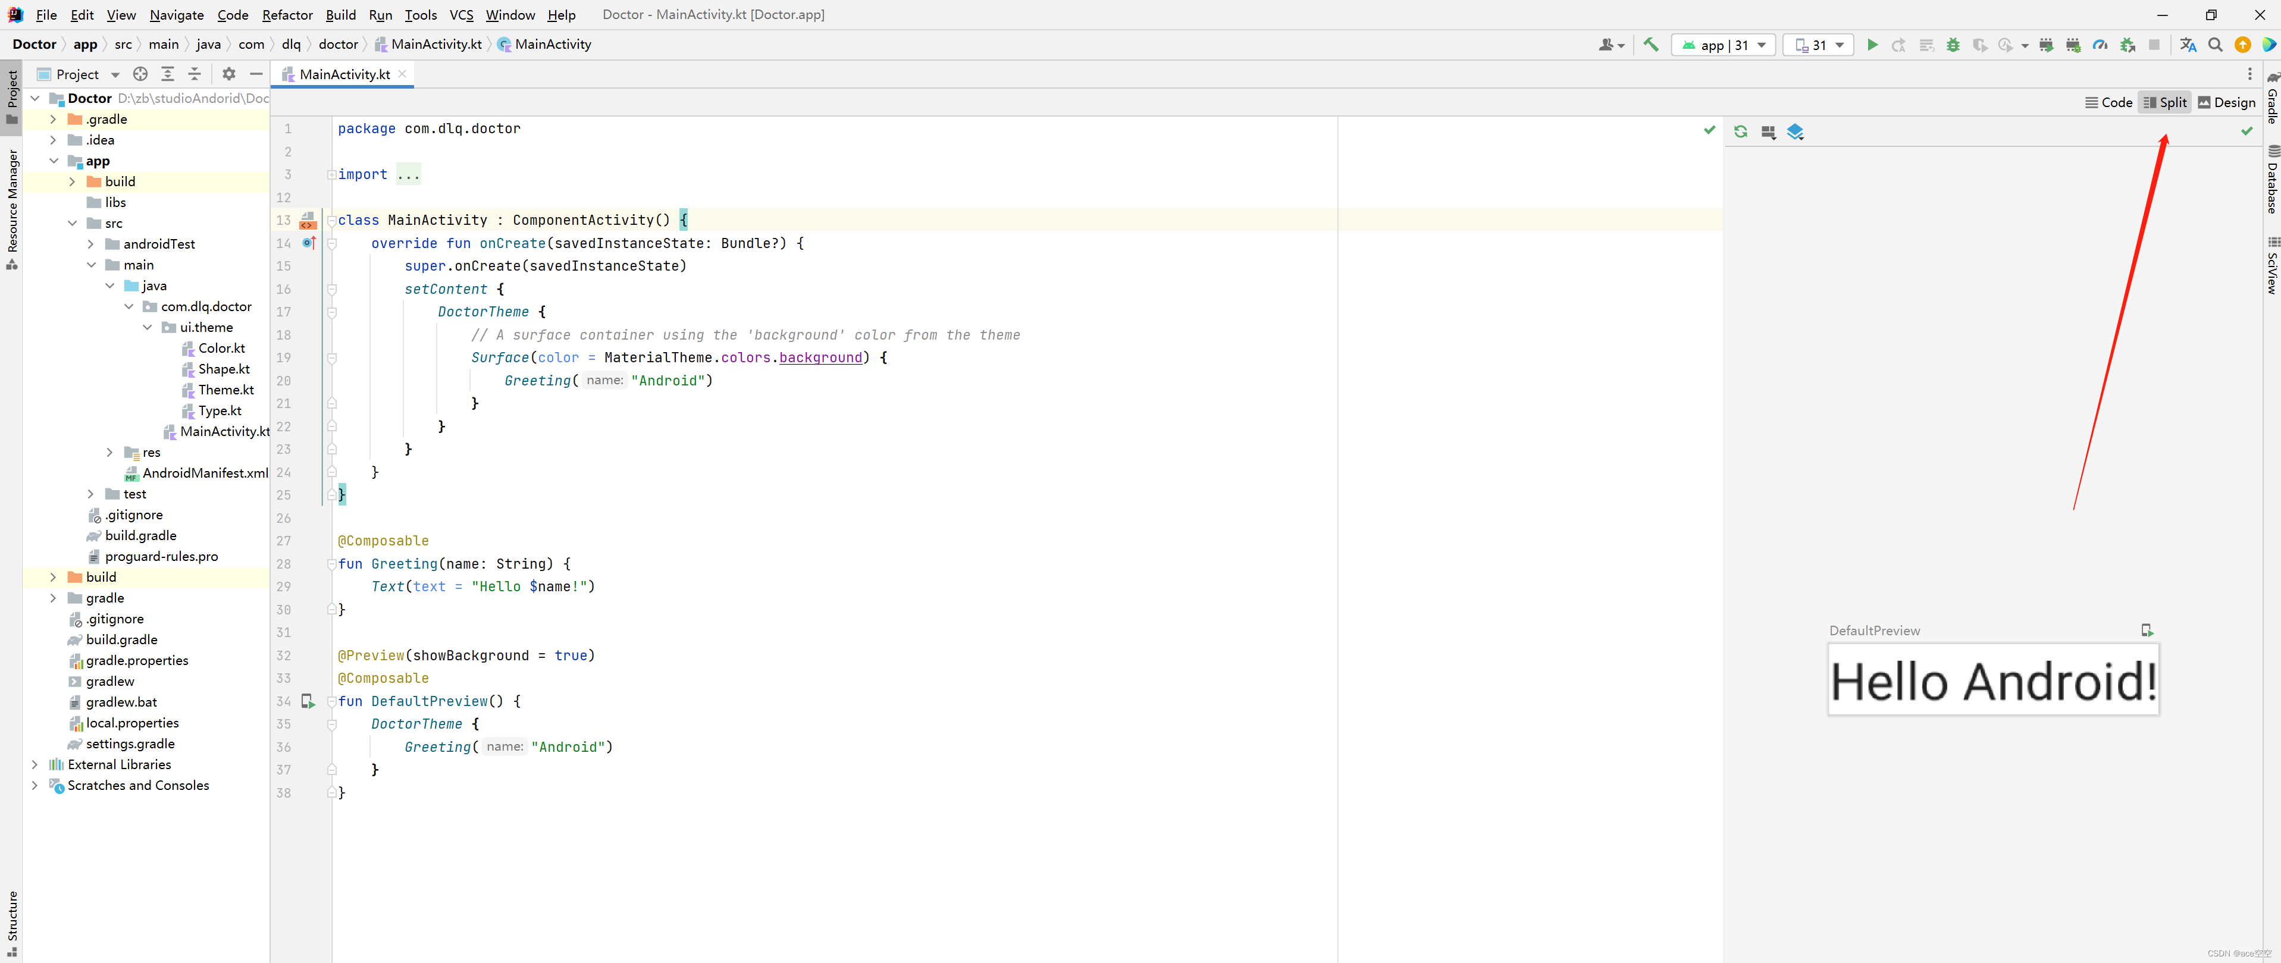Click the Hello Android! preview render

(x=1992, y=680)
